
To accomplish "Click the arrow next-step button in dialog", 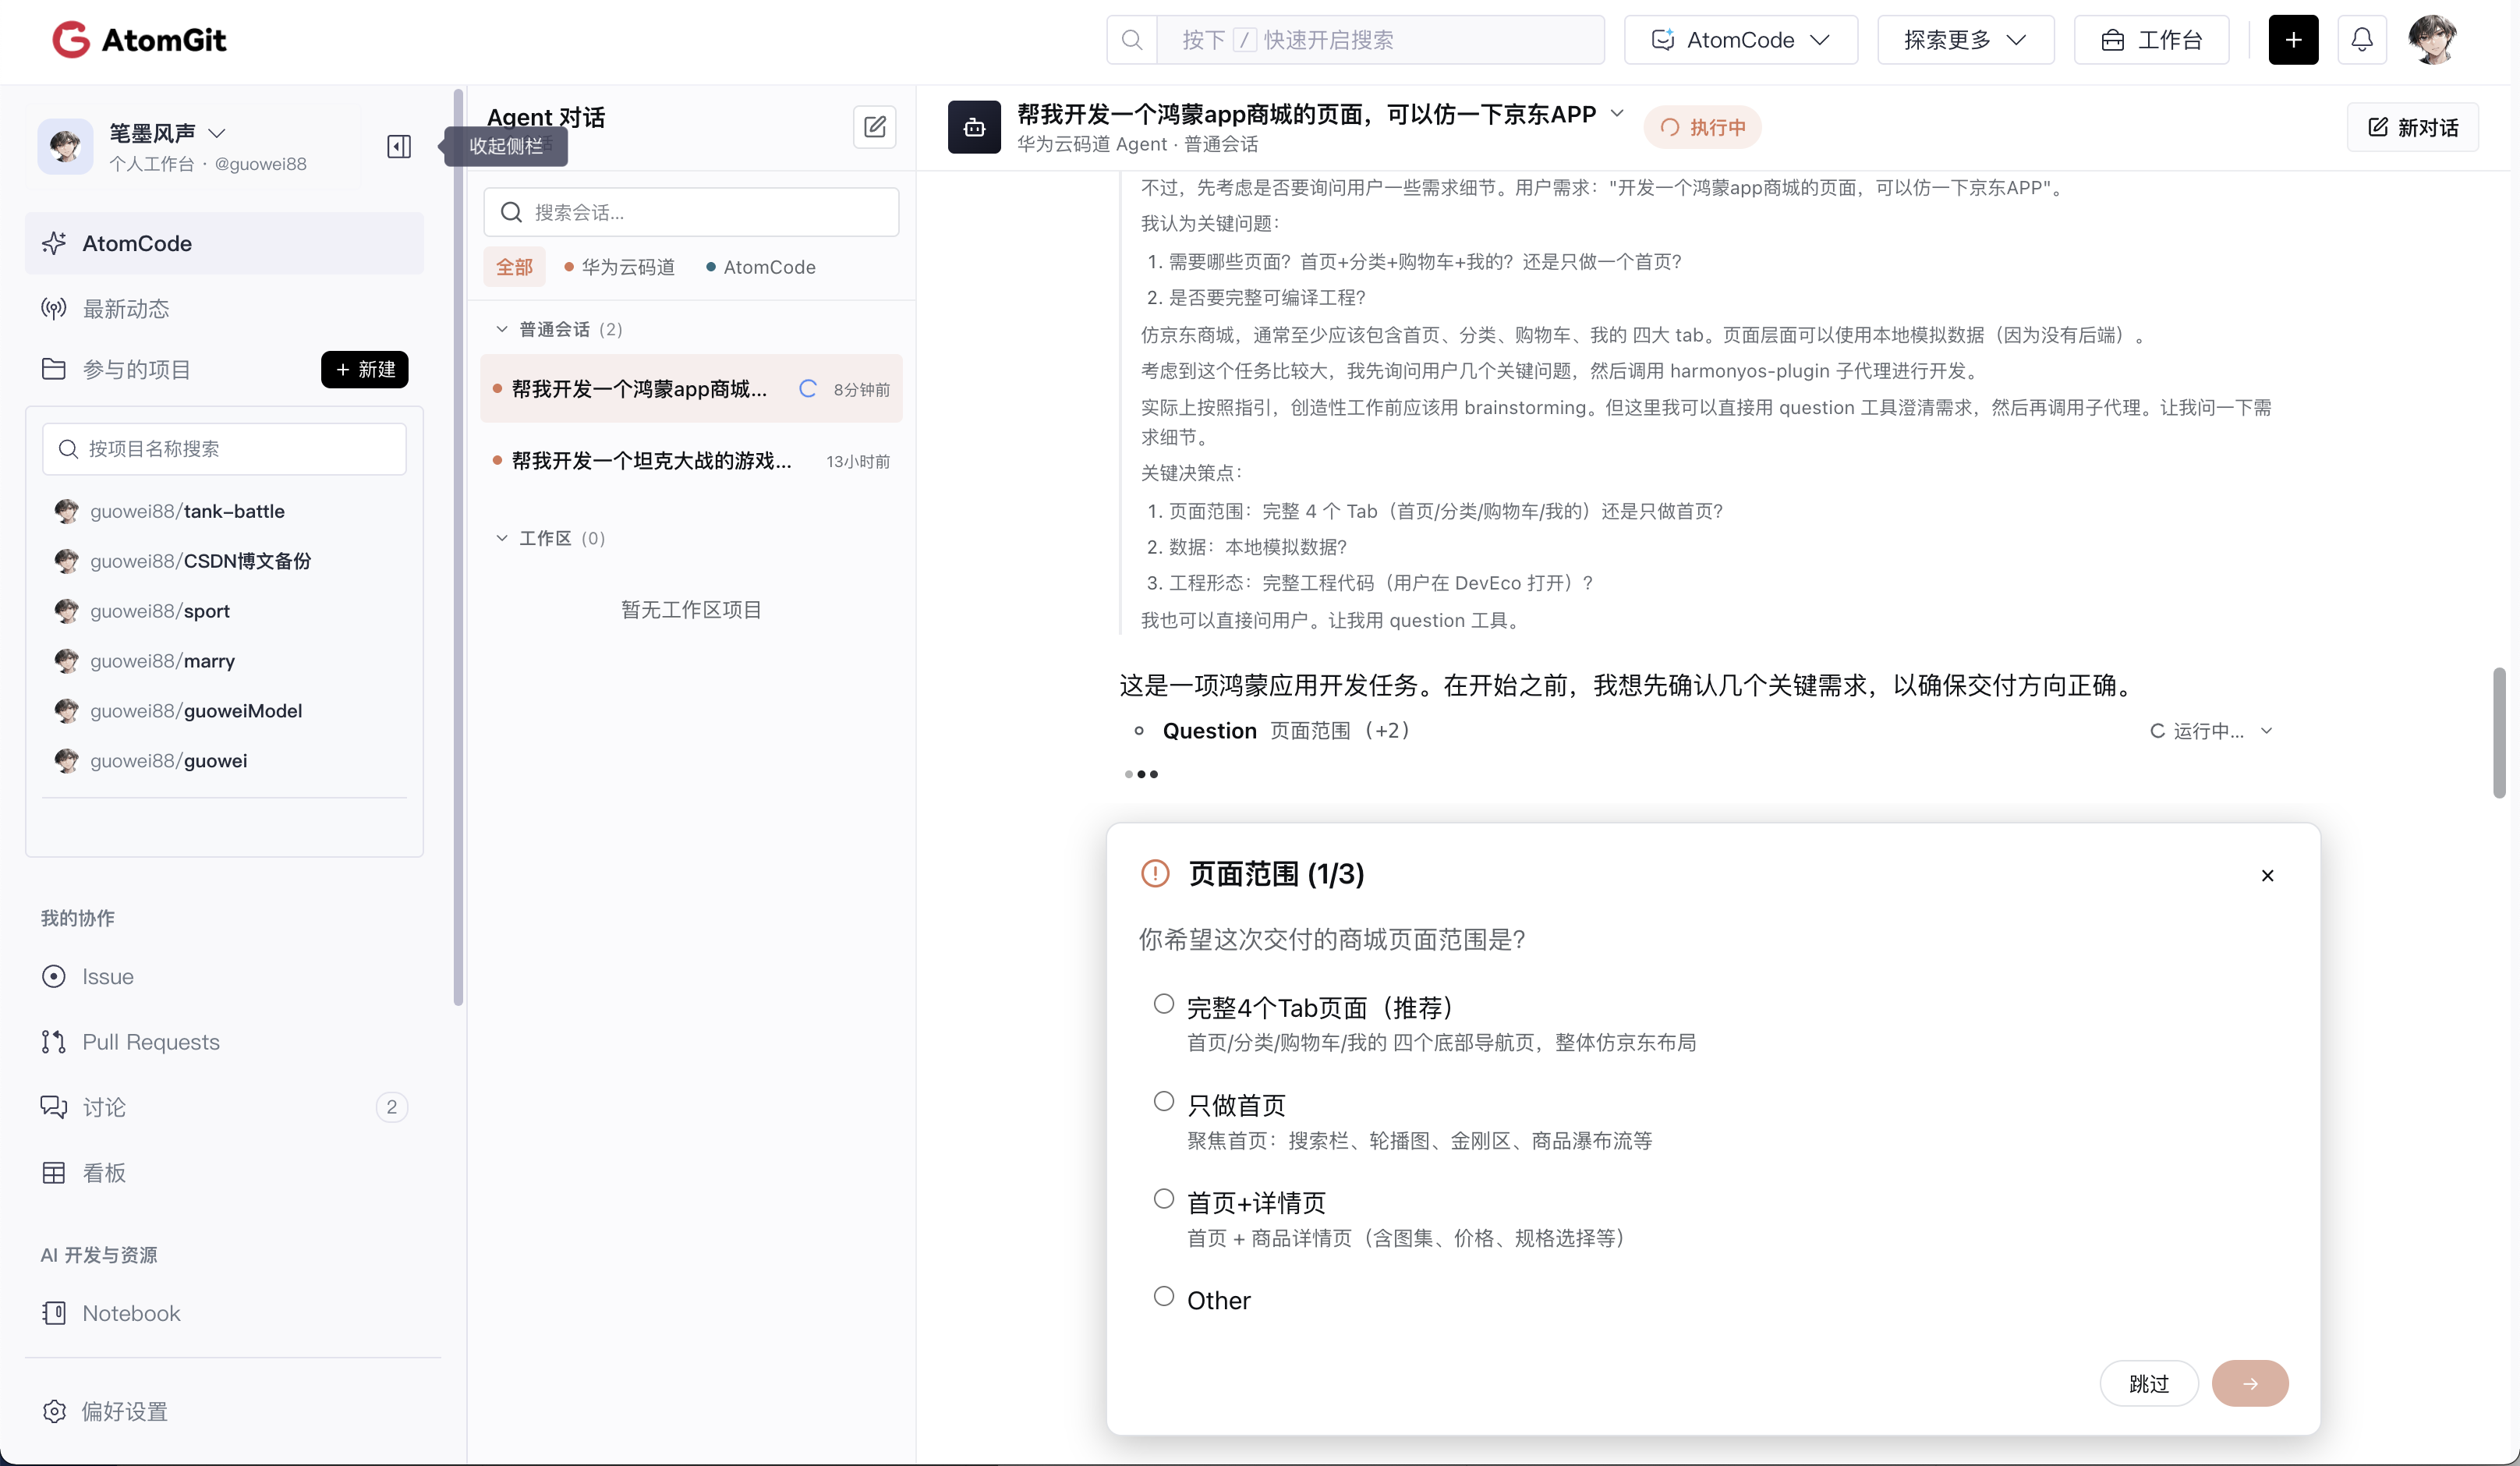I will coord(2250,1383).
